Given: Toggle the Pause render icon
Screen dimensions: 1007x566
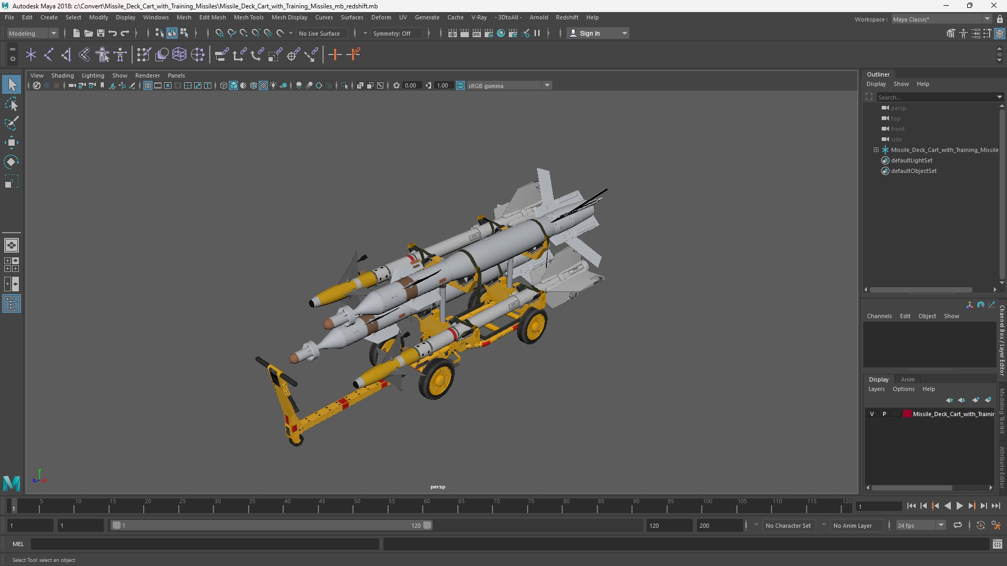Looking at the screenshot, I should [537, 33].
